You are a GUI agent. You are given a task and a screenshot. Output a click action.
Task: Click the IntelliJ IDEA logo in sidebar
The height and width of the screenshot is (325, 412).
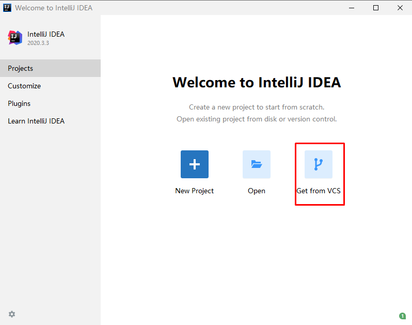point(15,38)
